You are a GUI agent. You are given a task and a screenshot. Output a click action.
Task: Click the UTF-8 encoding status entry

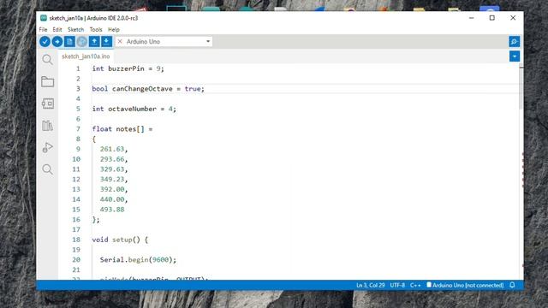(397, 285)
